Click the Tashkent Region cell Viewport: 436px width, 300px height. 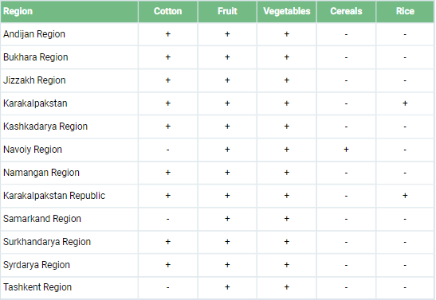(69, 287)
